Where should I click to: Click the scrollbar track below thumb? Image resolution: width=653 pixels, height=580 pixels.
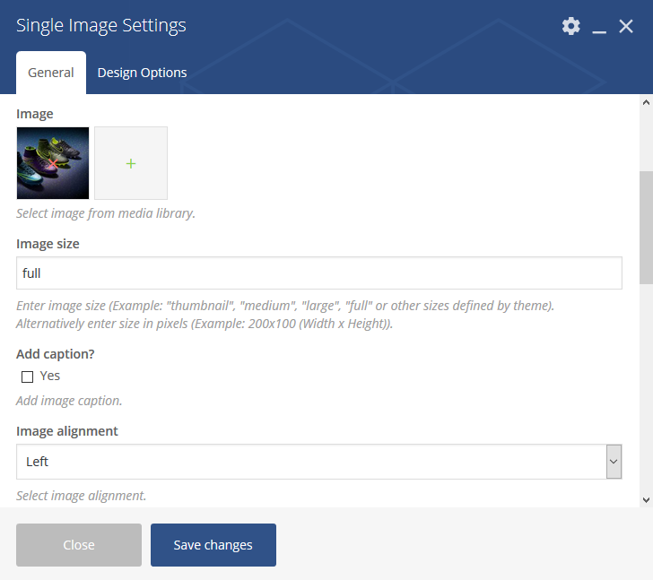(x=647, y=387)
